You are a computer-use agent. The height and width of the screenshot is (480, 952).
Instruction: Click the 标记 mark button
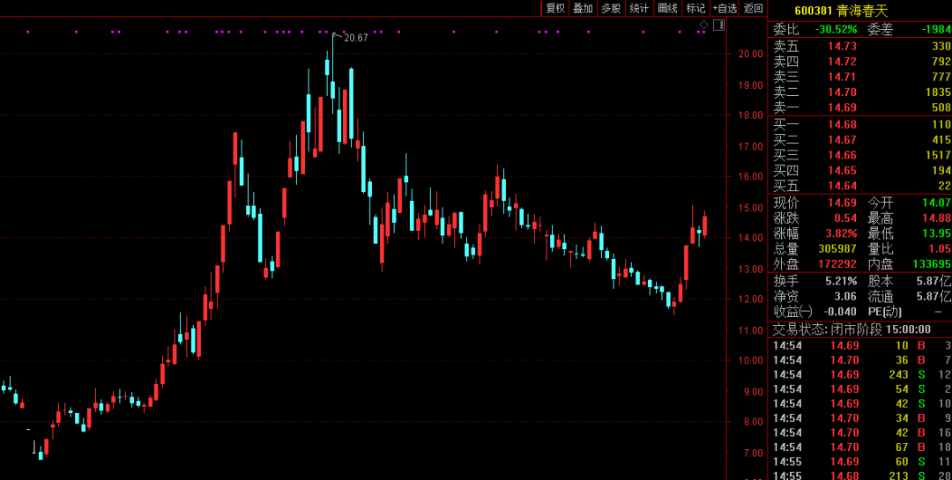pos(695,9)
